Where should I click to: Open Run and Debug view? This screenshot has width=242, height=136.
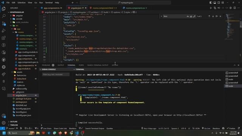pos(3,31)
